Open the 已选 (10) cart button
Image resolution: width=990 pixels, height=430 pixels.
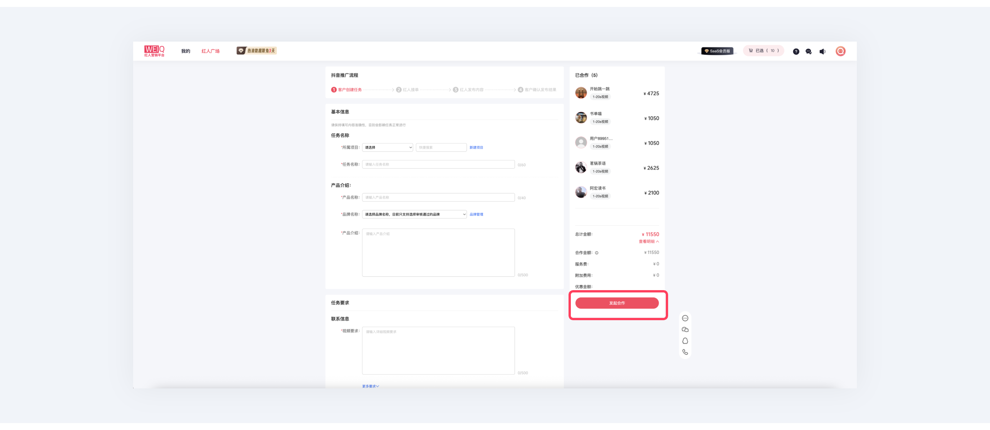click(x=763, y=50)
